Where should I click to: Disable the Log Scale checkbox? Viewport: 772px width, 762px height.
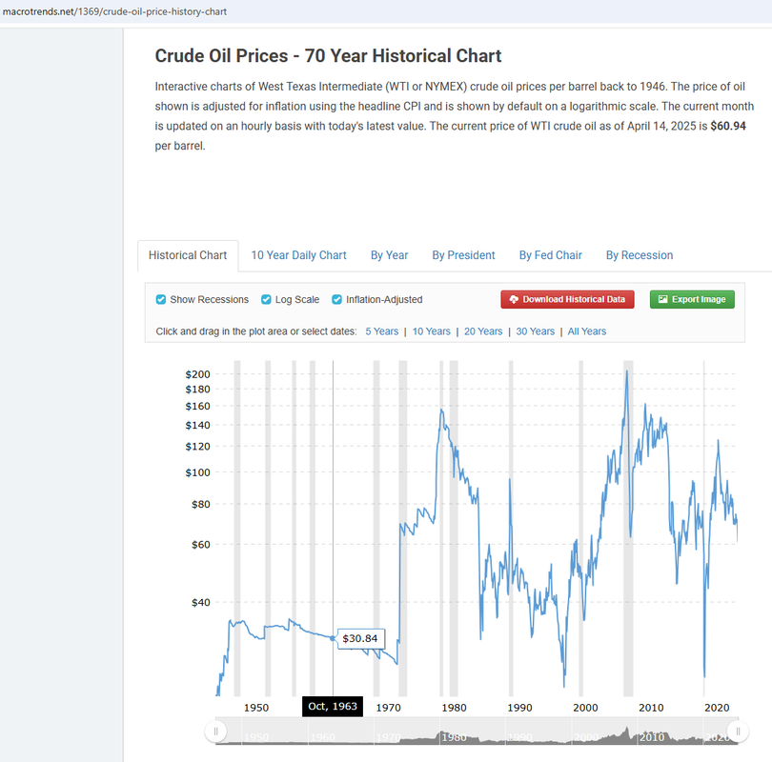pyautogui.click(x=266, y=300)
